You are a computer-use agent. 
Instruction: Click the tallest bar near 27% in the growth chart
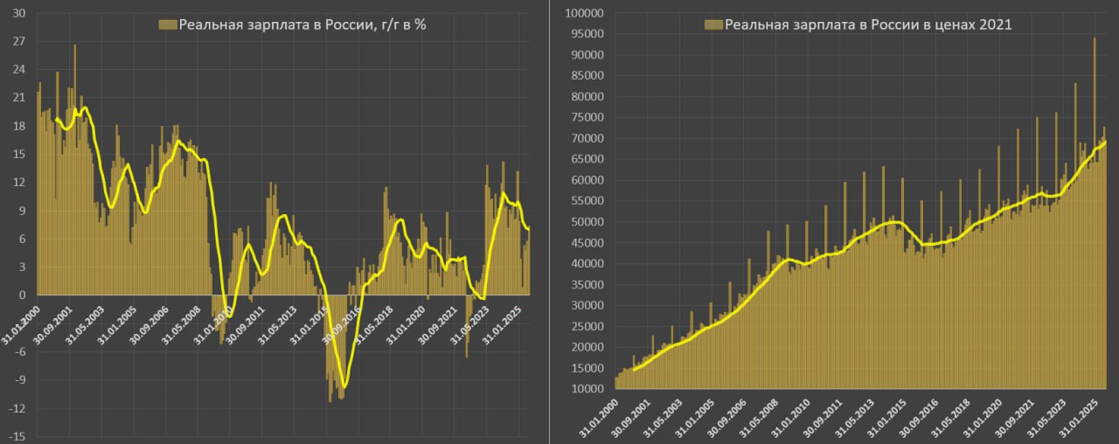pyautogui.click(x=74, y=47)
